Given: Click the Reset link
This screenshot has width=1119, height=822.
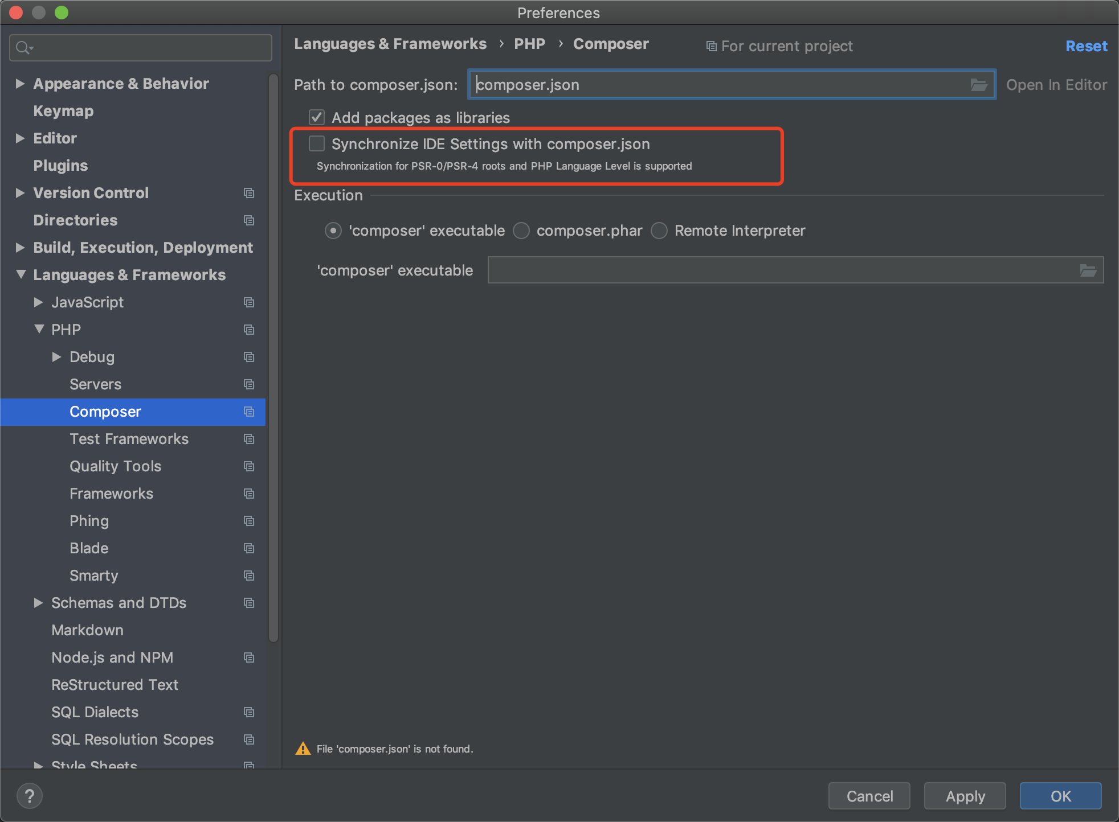Looking at the screenshot, I should [x=1086, y=46].
